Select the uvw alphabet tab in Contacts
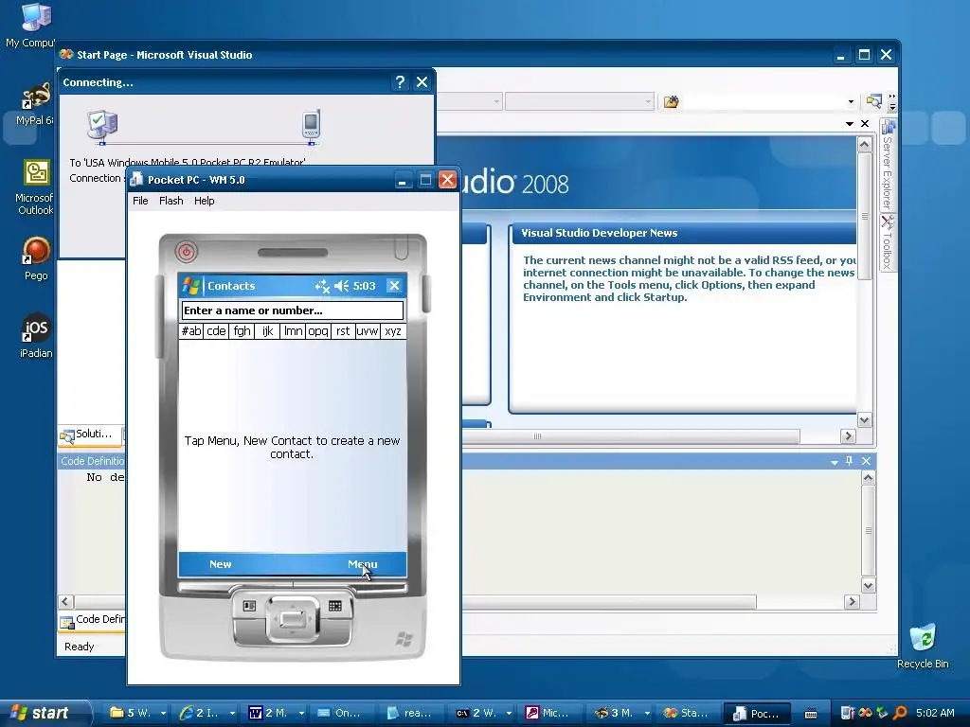Viewport: 970px width, 727px height. pyautogui.click(x=368, y=330)
